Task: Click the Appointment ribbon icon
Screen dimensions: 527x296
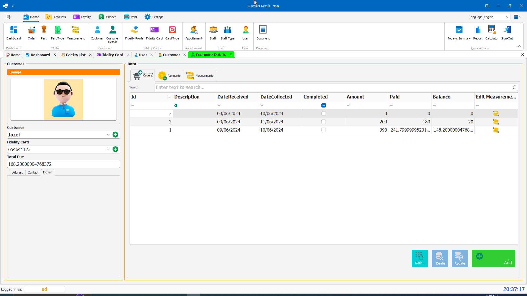Action: (194, 33)
